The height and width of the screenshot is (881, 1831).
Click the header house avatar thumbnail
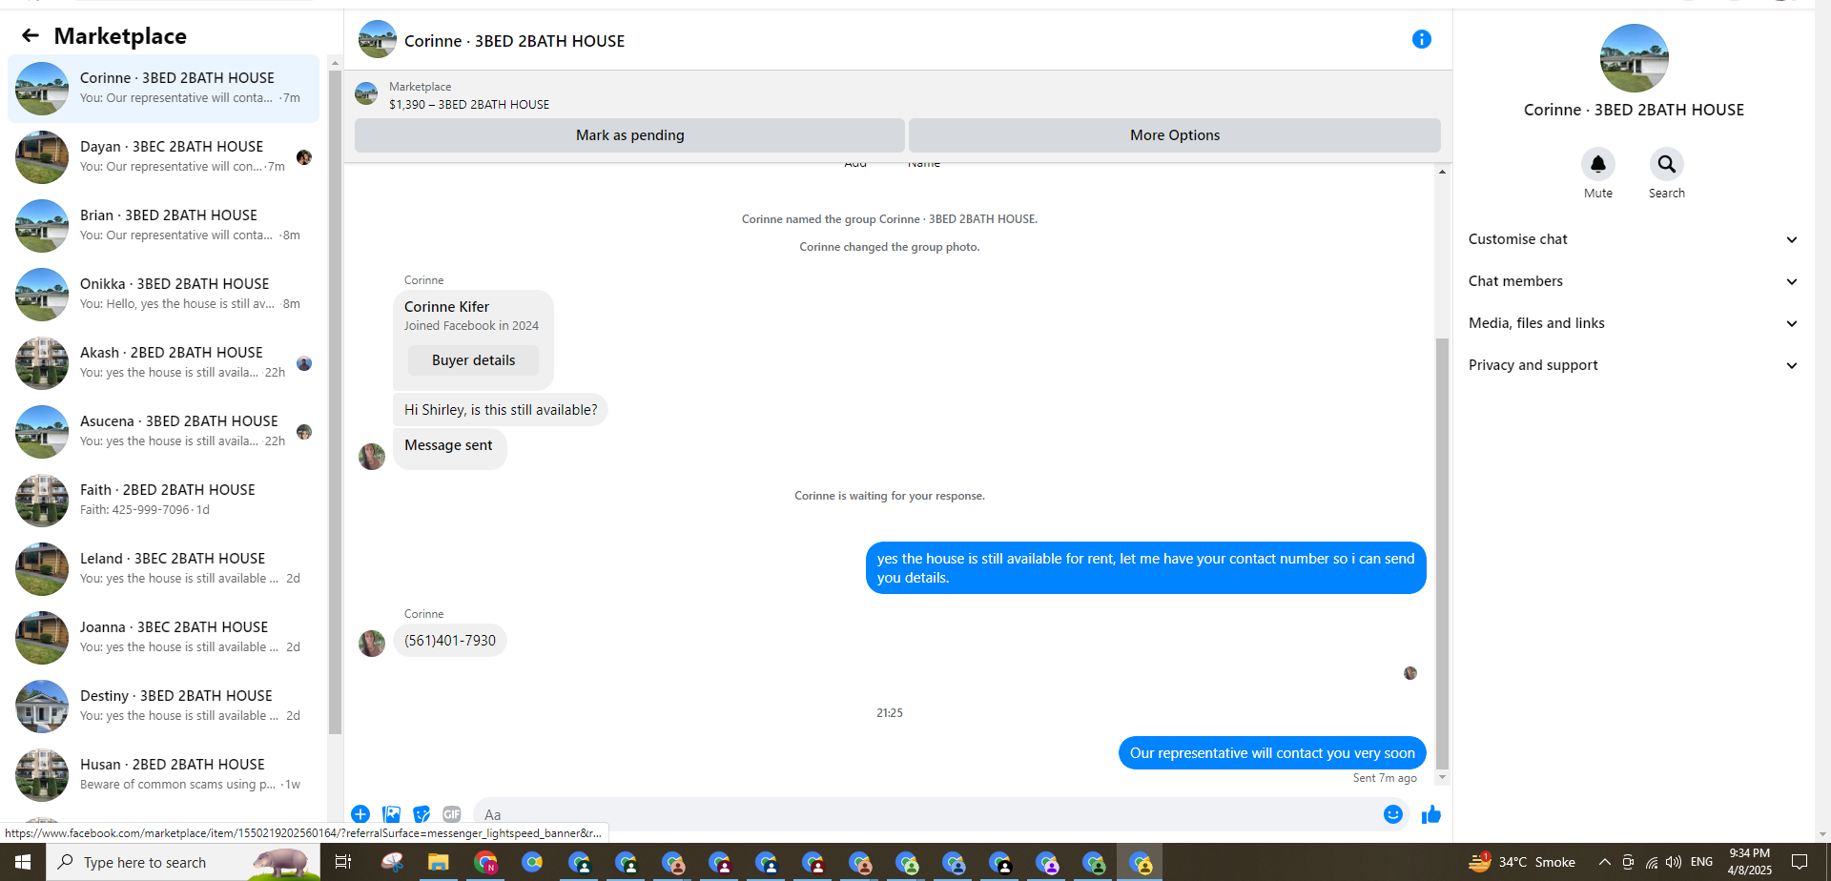point(377,40)
